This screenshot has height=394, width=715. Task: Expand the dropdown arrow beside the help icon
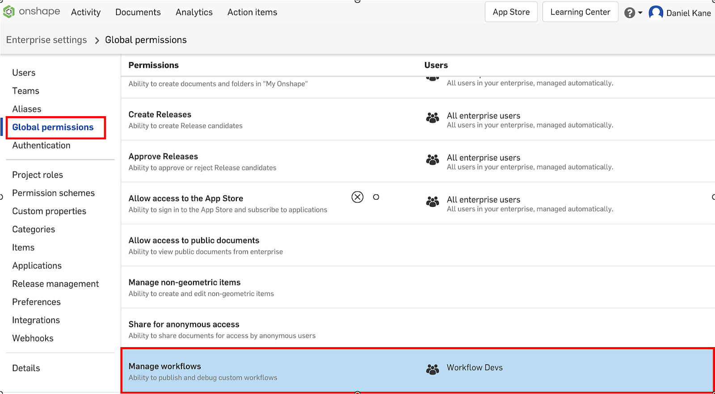pyautogui.click(x=640, y=13)
